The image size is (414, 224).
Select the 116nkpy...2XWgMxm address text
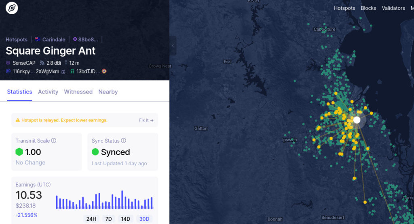[36, 71]
